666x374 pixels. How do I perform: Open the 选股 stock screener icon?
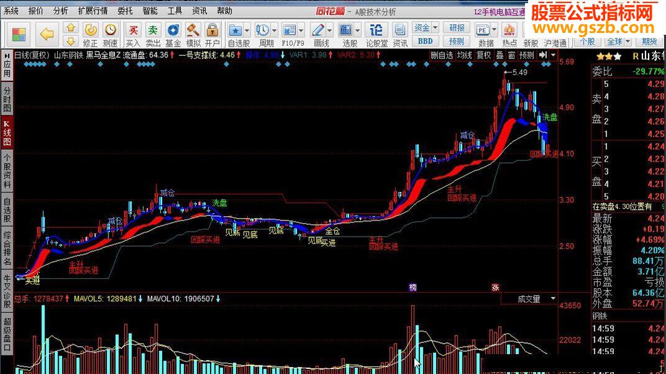coord(345,30)
